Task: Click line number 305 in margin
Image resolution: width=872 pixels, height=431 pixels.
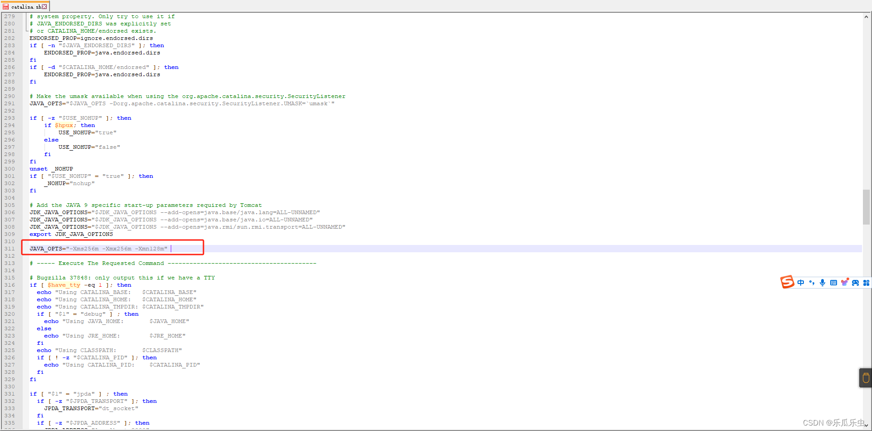Action: [x=10, y=205]
